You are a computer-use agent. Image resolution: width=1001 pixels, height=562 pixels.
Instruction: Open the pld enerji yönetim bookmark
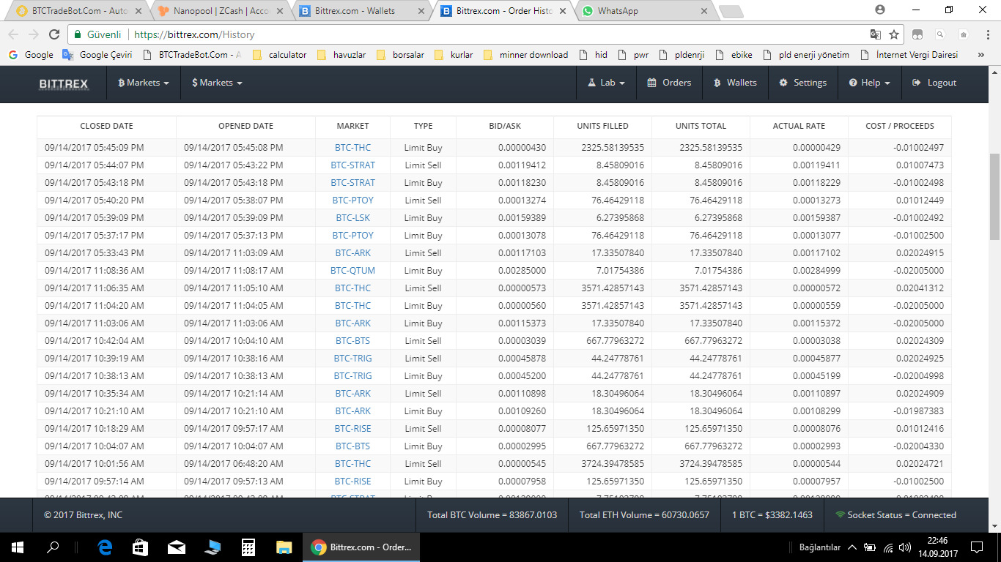coord(806,55)
